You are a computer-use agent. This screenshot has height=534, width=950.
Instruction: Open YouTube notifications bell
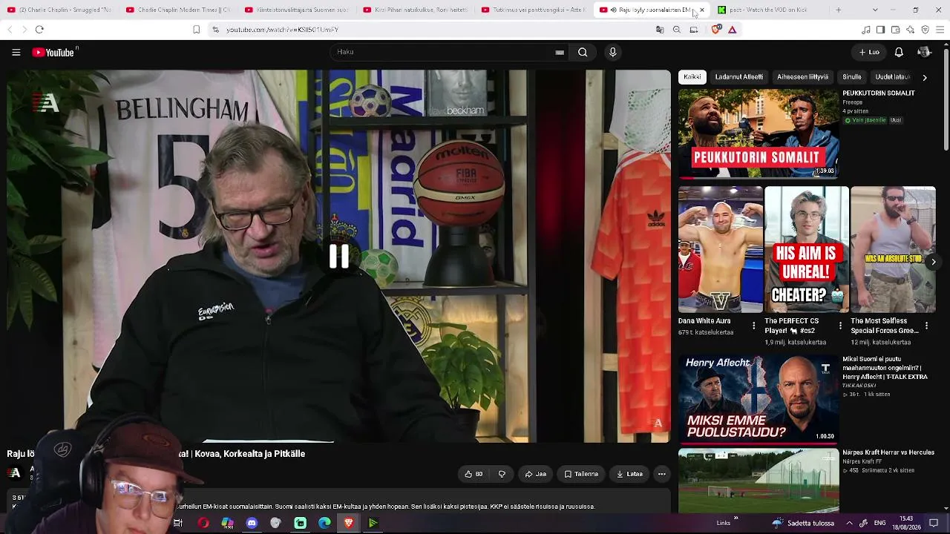point(899,52)
